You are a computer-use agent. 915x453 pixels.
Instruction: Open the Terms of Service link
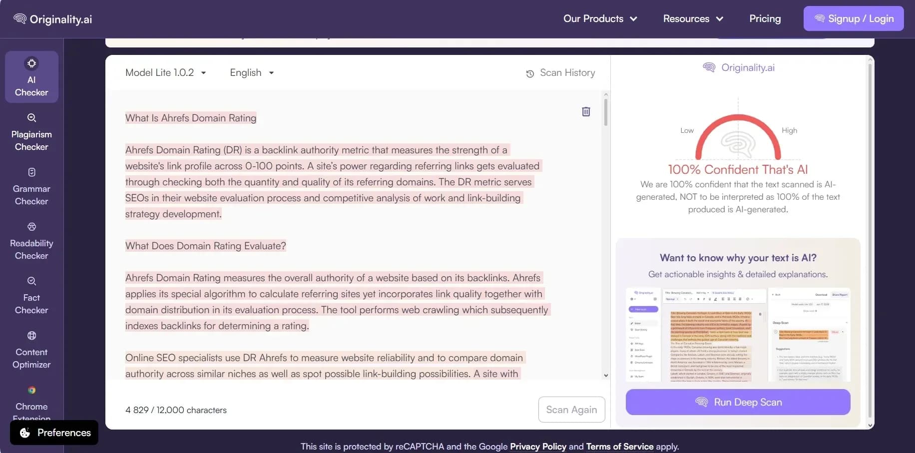coord(620,447)
